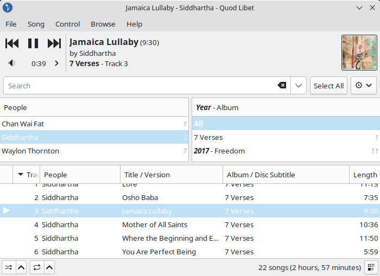
Task: Click the 22 songs status text
Action: pyautogui.click(x=309, y=267)
